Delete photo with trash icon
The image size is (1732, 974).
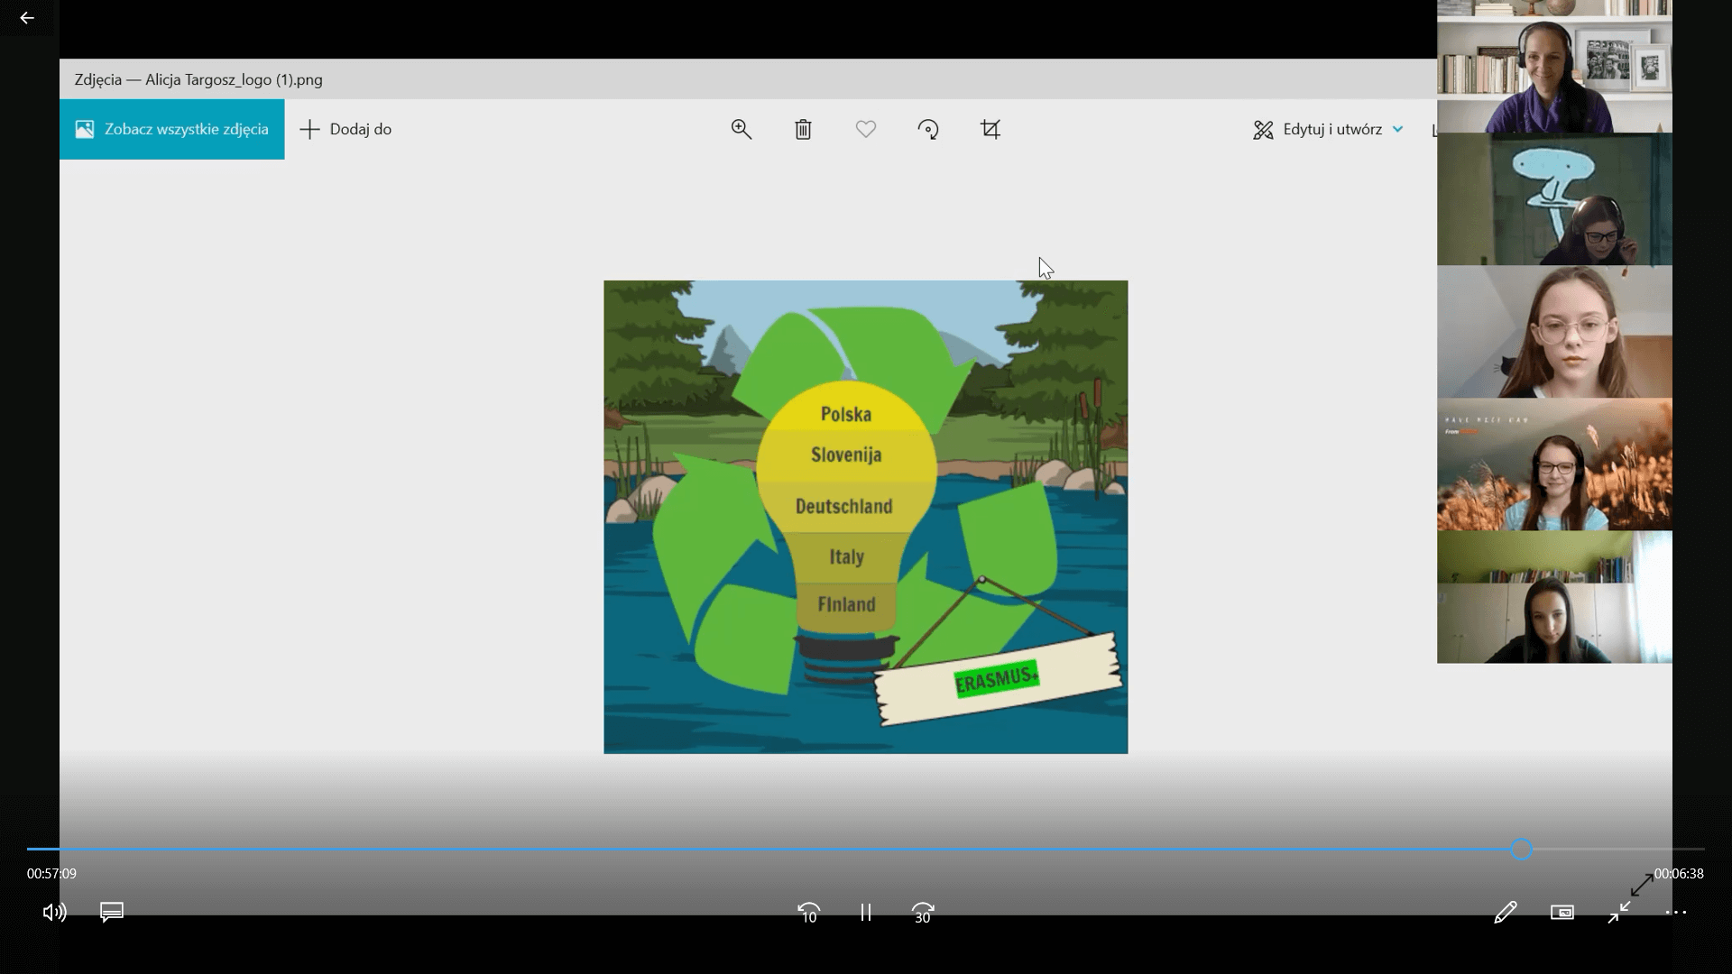click(803, 129)
